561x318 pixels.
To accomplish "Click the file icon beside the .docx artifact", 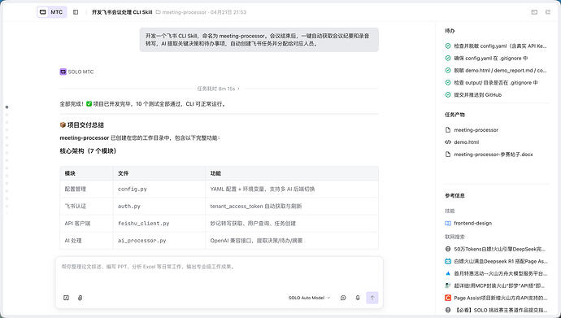I will (x=448, y=155).
